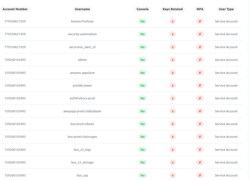Select username amazon.appstore

[82, 73]
